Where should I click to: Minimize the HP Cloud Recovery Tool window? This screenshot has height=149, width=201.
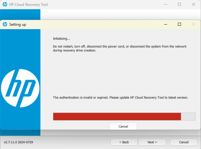click(166, 5)
